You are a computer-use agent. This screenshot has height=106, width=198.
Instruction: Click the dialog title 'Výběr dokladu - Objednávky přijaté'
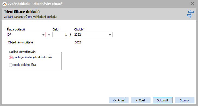[35, 4]
